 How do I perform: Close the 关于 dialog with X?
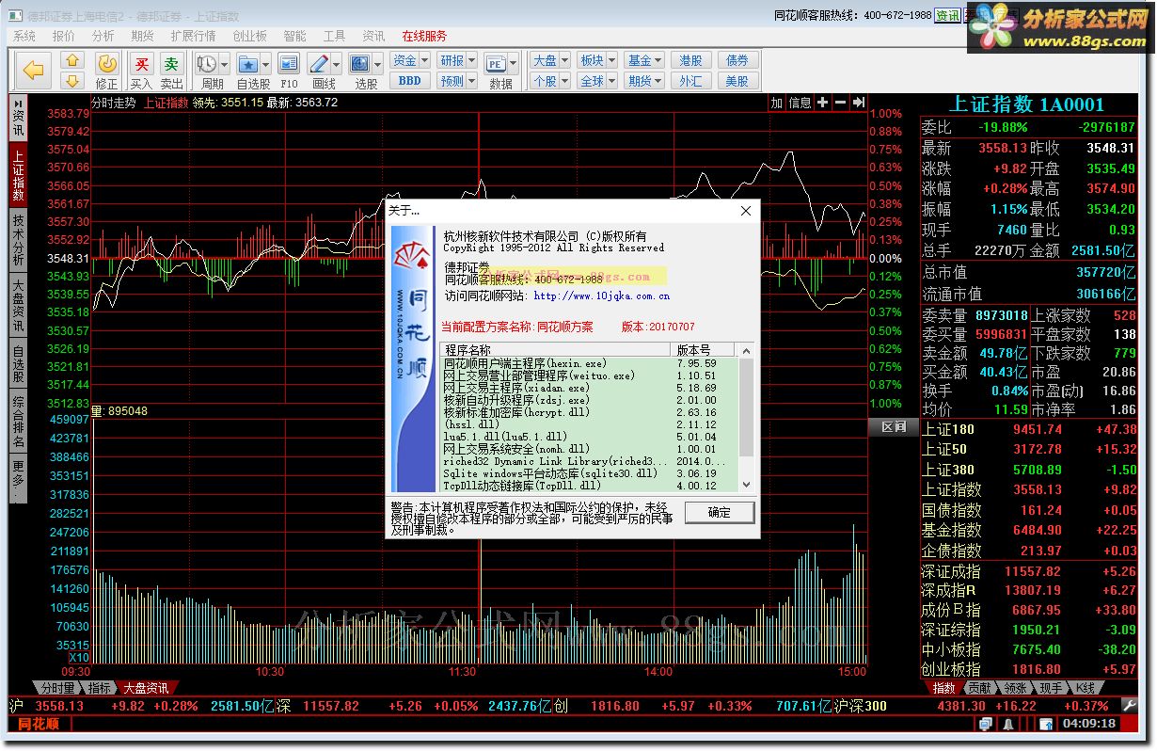(746, 211)
